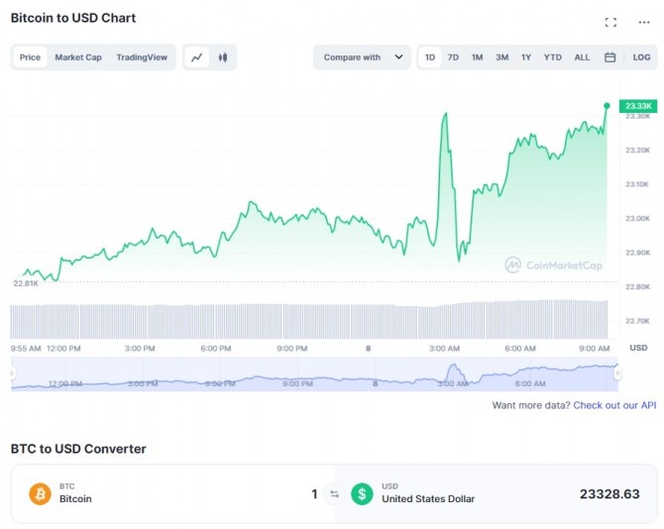This screenshot has height=529, width=664.
Task: Click the 12:00 PM main axis label
Action: click(x=63, y=349)
